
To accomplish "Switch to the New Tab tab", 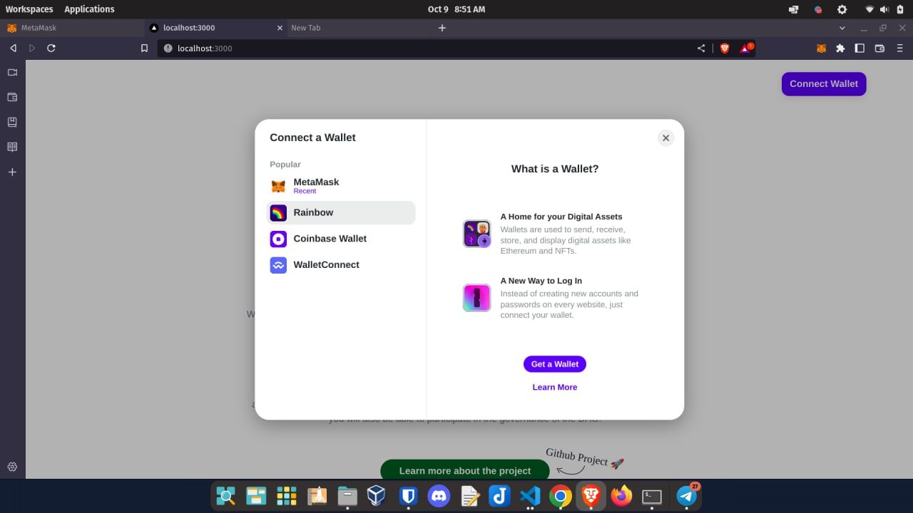I will 357,28.
